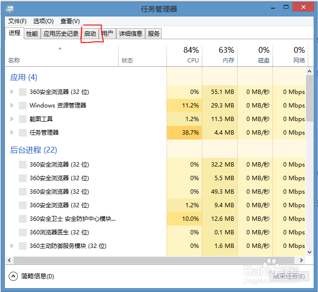Click the icon beside 360安全卫士 安全防护中心模块

[23, 219]
